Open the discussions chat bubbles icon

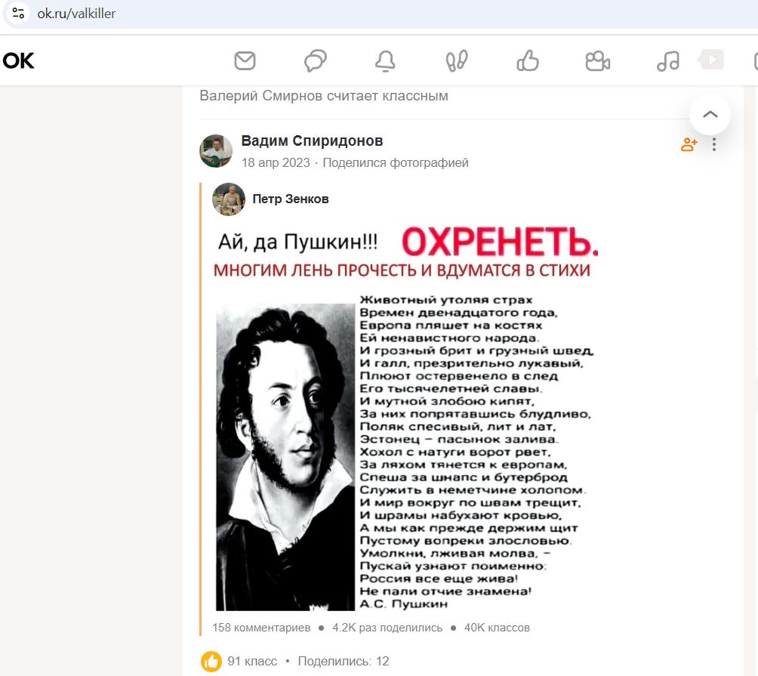(315, 61)
